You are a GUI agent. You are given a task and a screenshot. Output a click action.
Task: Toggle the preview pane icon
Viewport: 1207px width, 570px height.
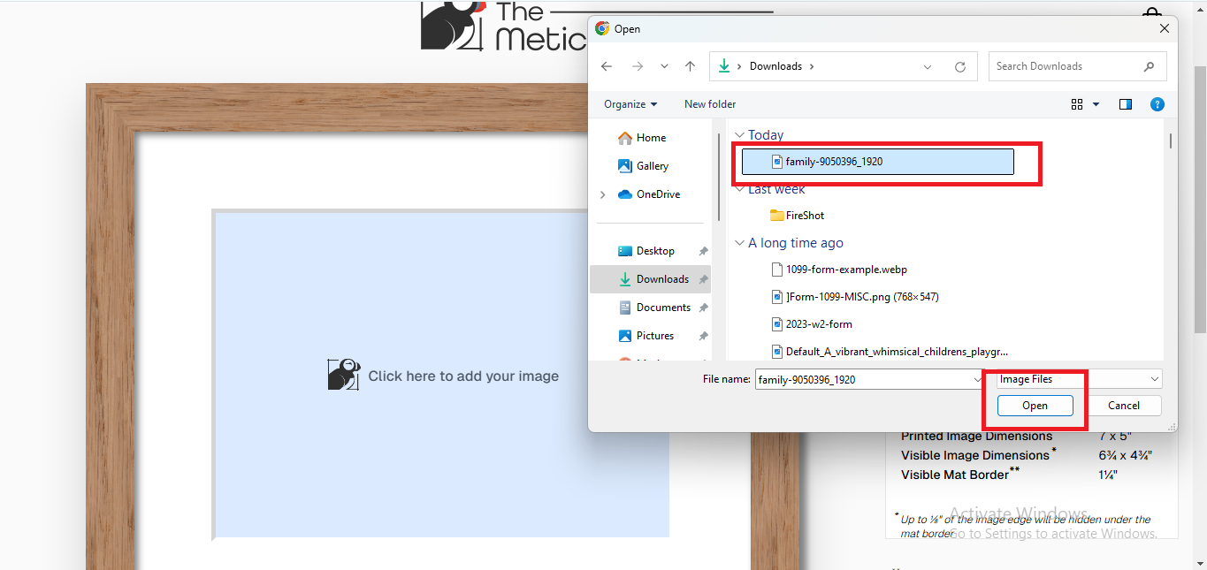(x=1126, y=104)
